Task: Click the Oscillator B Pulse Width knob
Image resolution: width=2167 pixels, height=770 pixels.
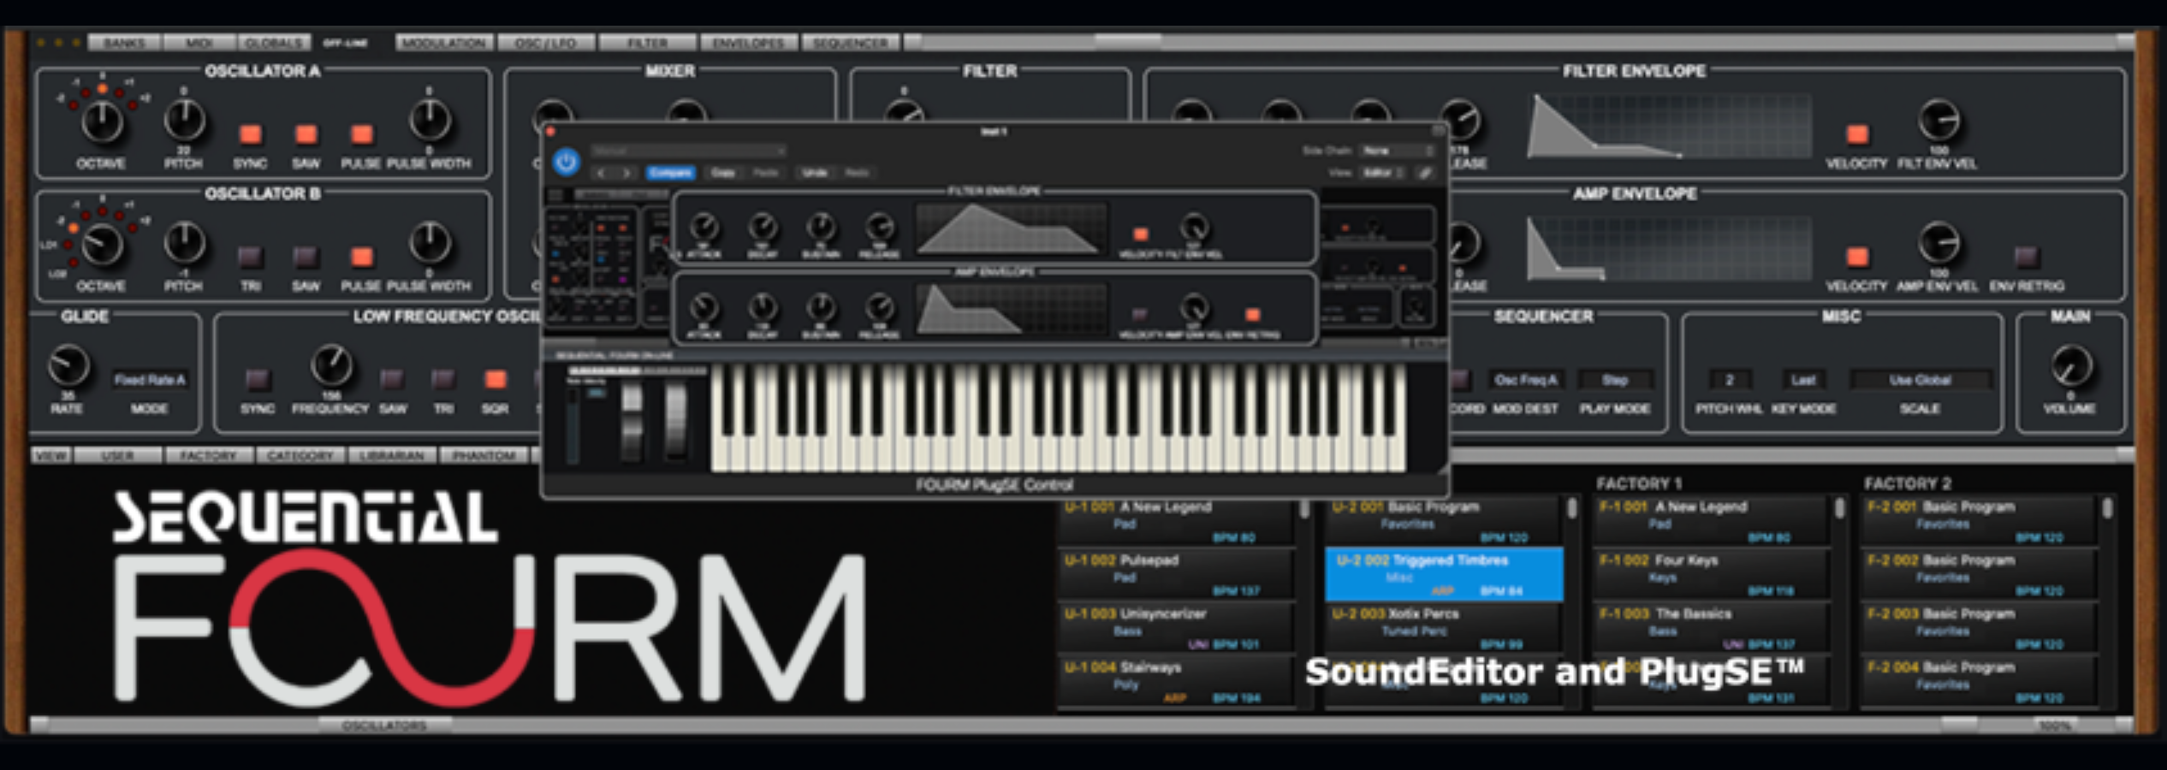Action: pos(430,243)
